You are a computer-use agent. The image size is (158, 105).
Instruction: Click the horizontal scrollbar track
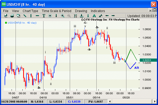point(132,101)
